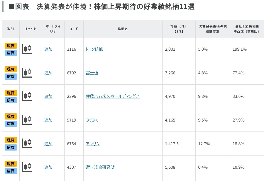Open chart icon for 野村総合研究所 row
This screenshot has height=181, width=267.
pos(27,167)
